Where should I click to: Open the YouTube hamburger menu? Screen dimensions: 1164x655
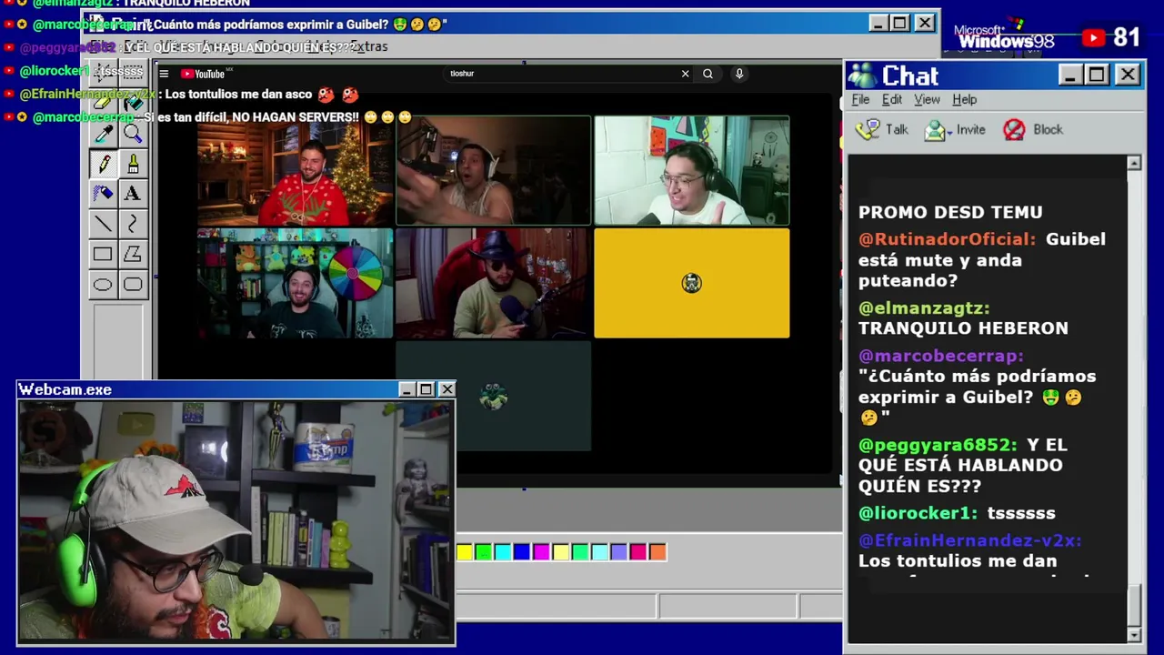click(x=164, y=74)
